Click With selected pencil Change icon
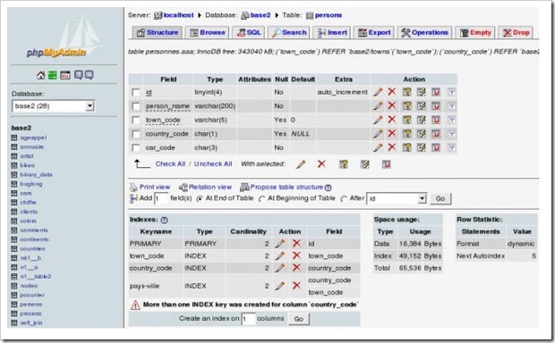 coord(301,164)
